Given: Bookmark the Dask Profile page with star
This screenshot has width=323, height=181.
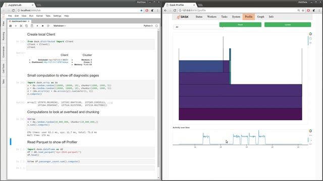Looking at the screenshot, I should point(303,10).
